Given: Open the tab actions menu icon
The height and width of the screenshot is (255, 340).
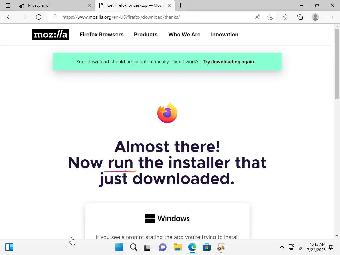Looking at the screenshot, I should coord(8,5).
